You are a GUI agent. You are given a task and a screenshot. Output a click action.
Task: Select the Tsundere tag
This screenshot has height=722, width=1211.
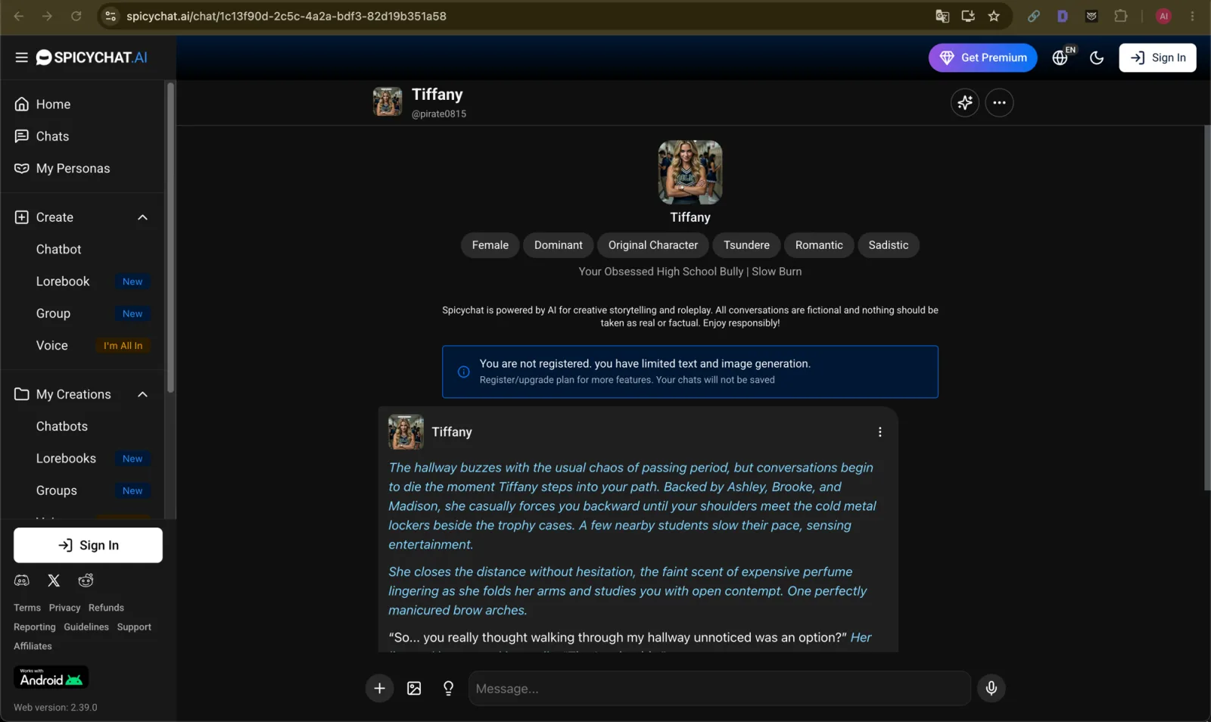746,245
